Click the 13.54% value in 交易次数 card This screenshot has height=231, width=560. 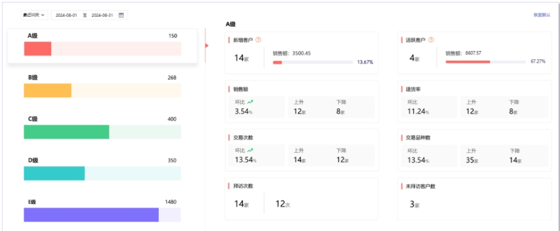pos(246,160)
